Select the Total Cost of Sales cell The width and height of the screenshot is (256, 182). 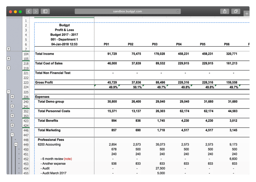[x=49, y=63]
